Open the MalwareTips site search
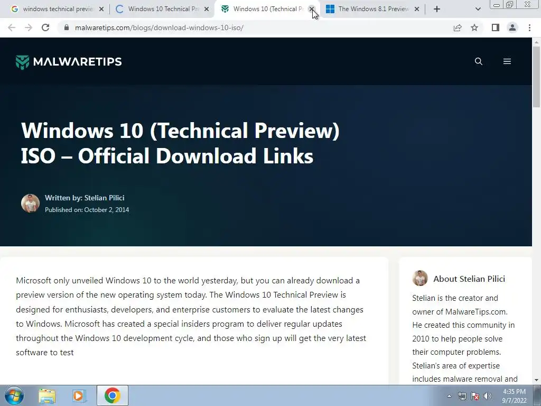The image size is (541, 406). 479,61
